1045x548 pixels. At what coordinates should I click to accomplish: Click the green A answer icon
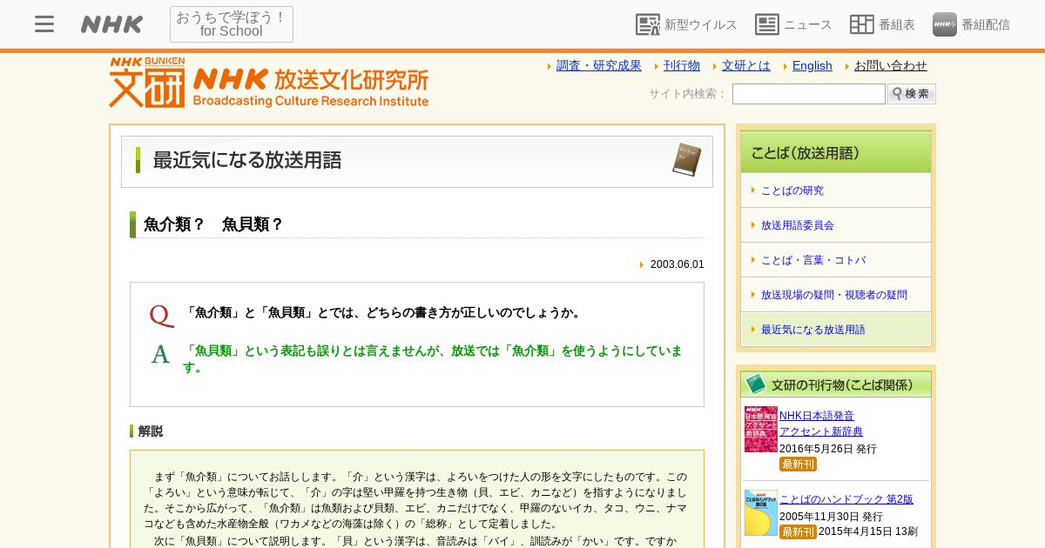coord(160,354)
